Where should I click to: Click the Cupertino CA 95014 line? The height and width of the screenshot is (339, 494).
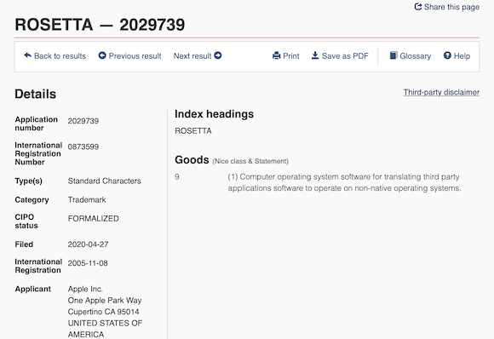click(x=103, y=312)
